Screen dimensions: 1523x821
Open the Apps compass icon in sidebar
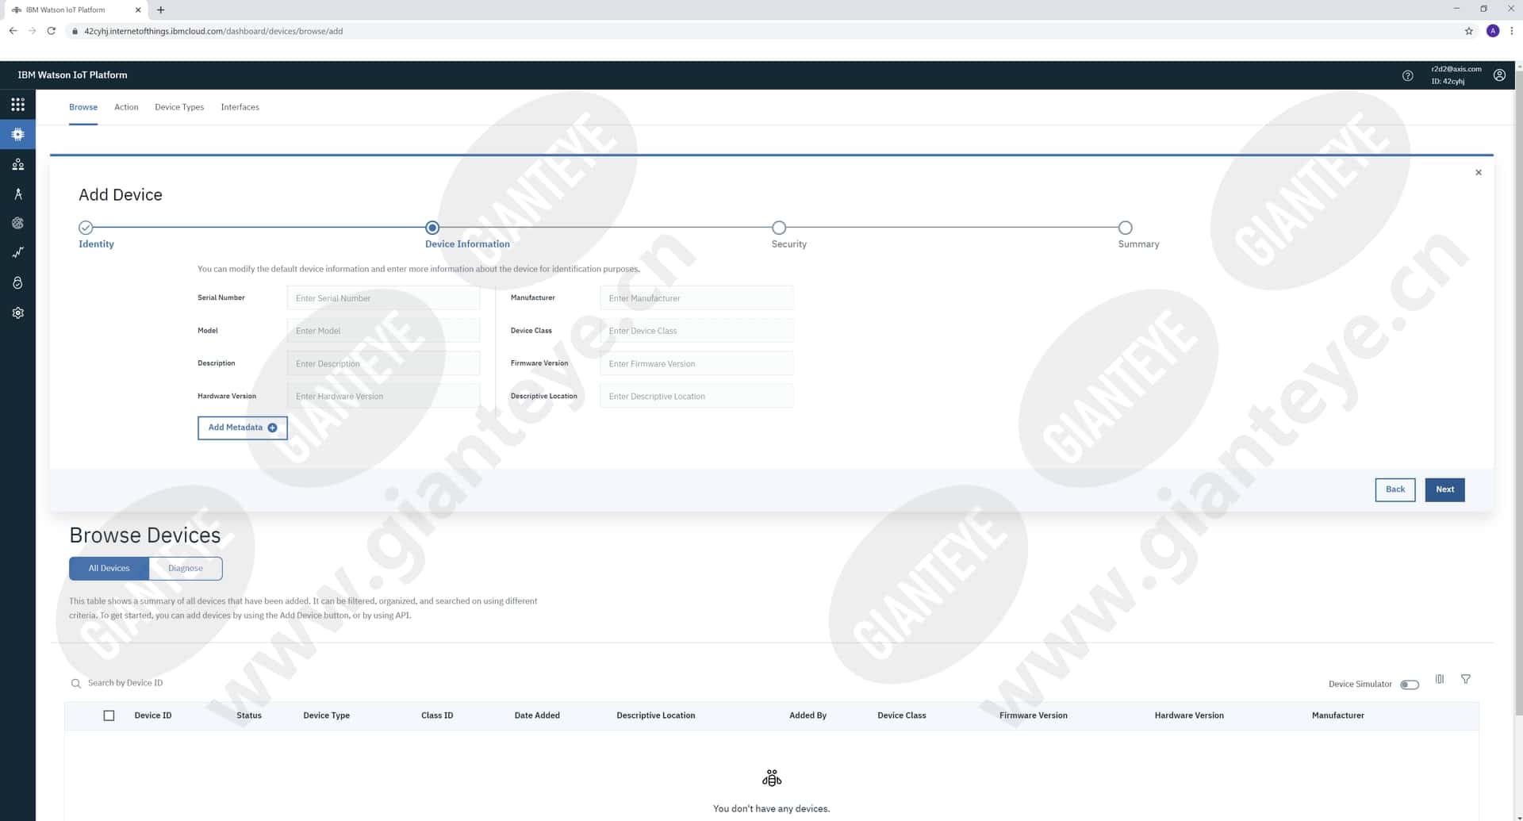[x=17, y=194]
